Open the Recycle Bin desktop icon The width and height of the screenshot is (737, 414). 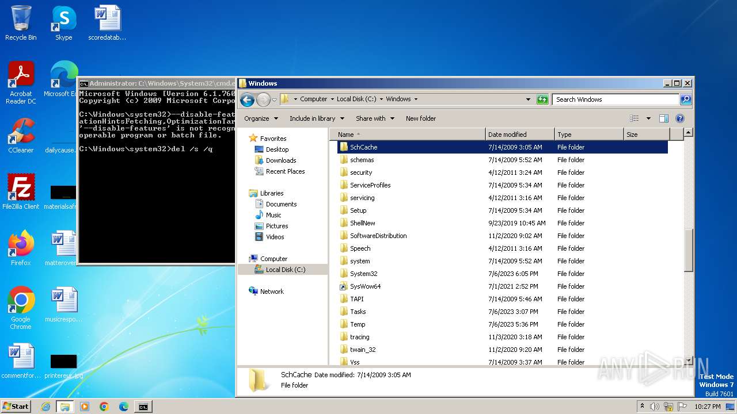[21, 24]
